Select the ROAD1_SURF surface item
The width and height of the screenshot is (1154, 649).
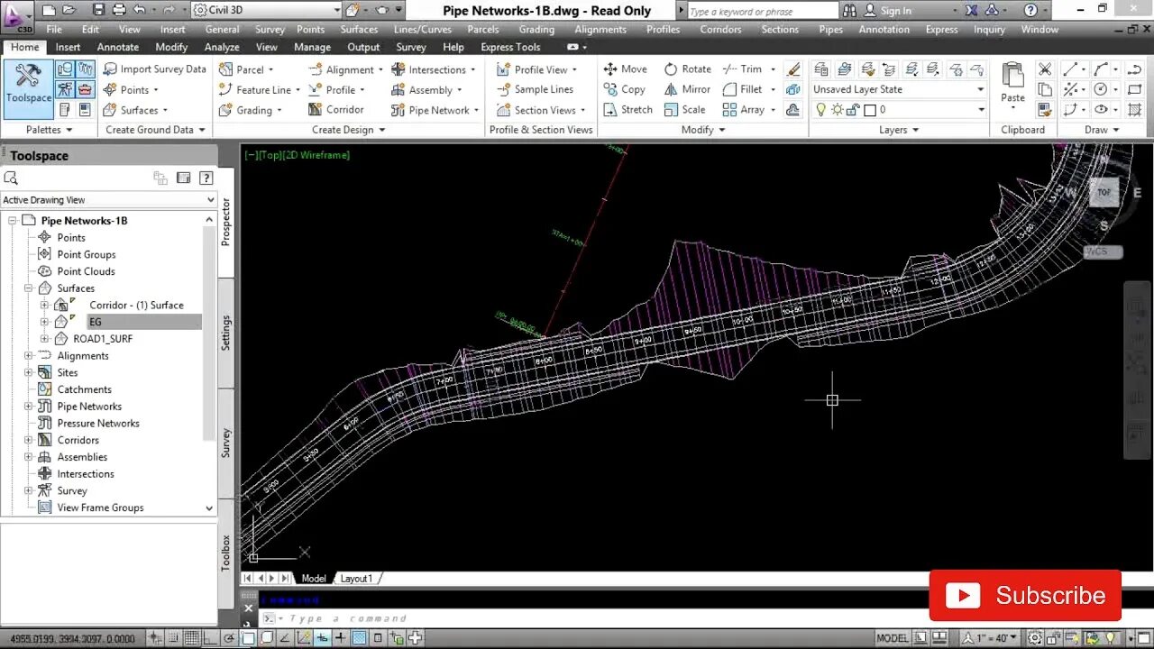coord(103,339)
